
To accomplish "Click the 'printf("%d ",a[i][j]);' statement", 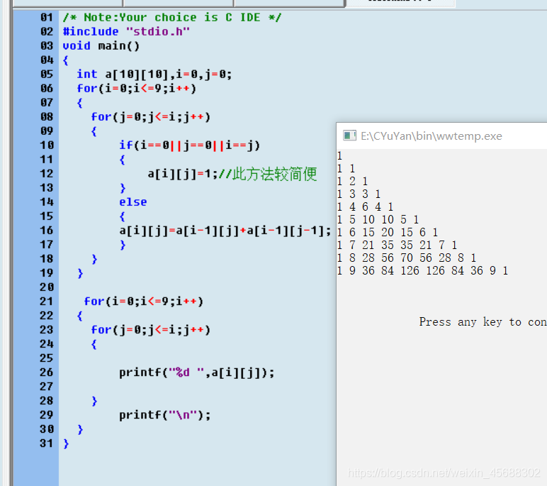I will coord(197,372).
